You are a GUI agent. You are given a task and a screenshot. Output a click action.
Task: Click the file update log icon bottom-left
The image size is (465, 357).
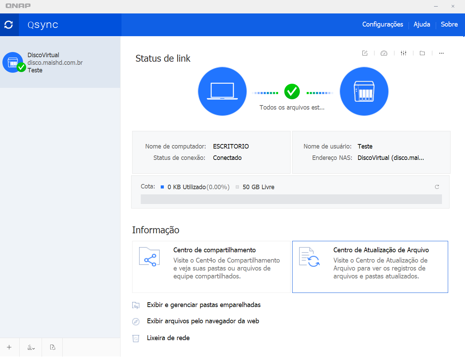[52, 347]
